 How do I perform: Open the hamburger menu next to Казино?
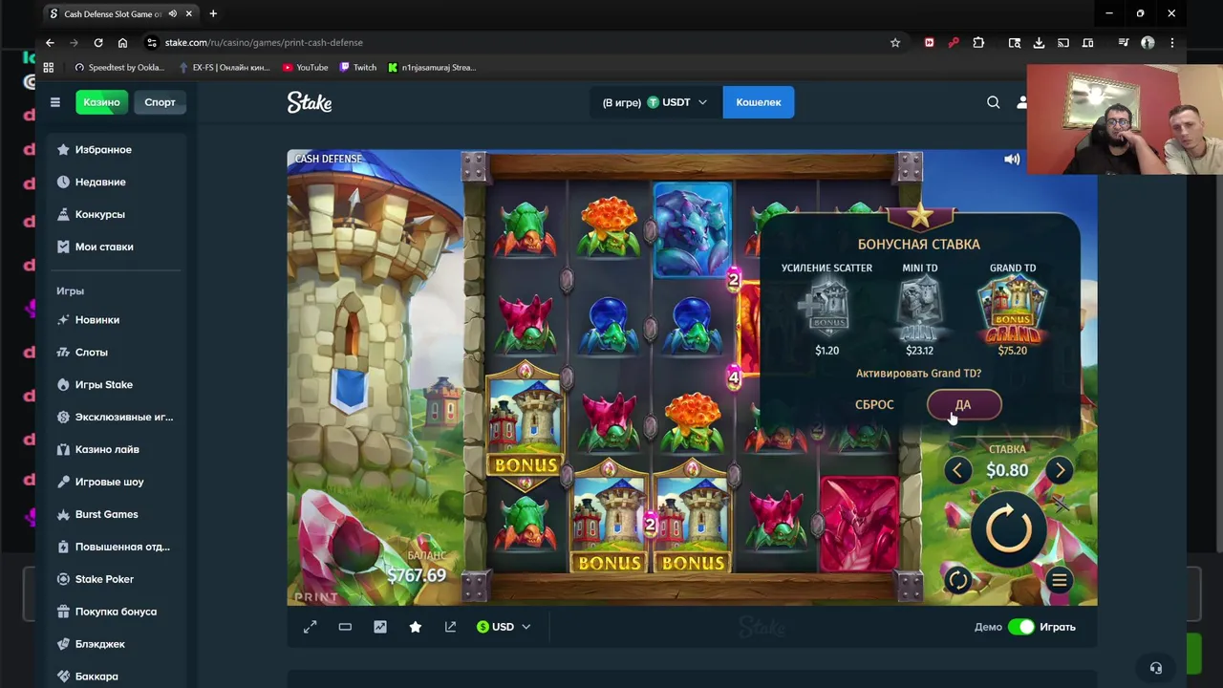tap(55, 102)
